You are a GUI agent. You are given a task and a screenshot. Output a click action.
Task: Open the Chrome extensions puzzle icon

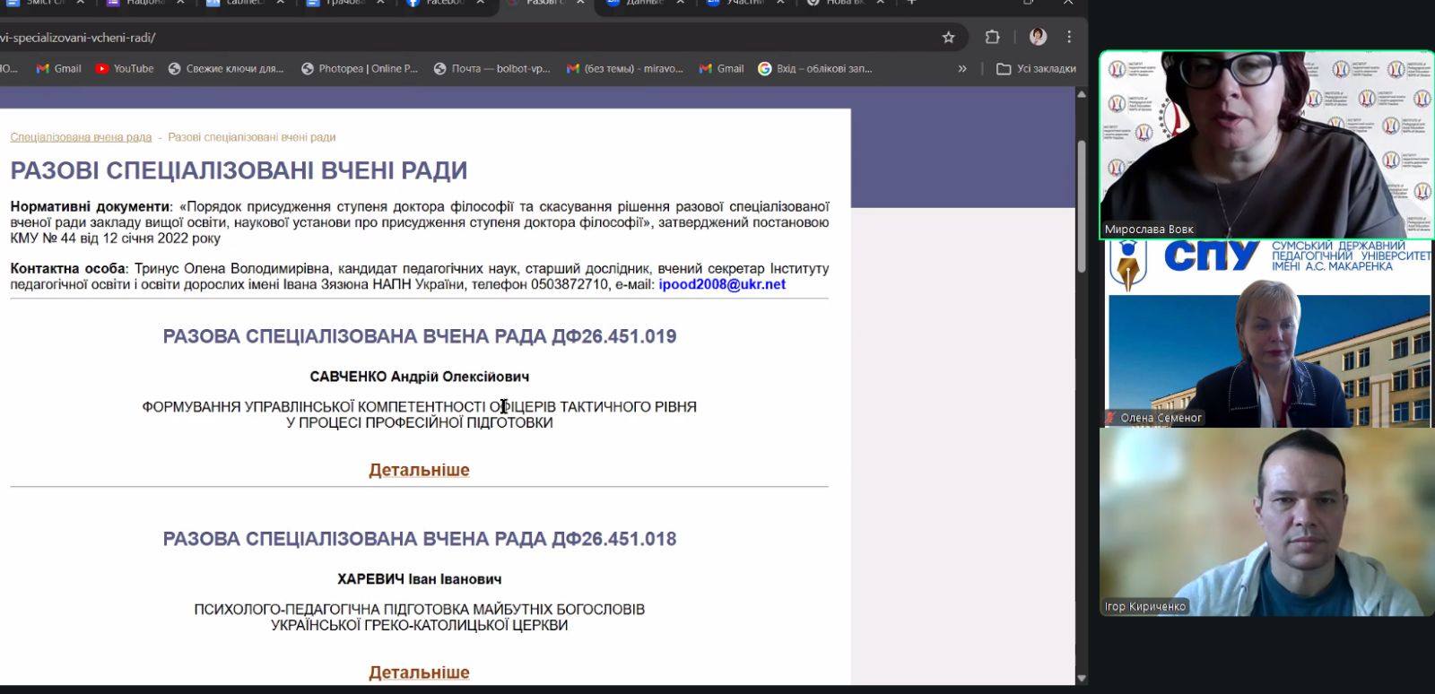click(x=992, y=37)
